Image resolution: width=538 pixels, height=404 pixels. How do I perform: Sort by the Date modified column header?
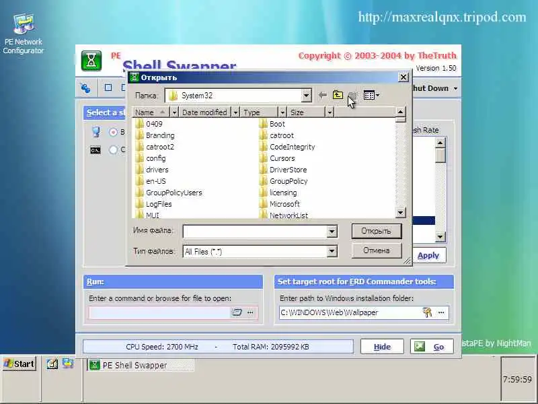(205, 112)
